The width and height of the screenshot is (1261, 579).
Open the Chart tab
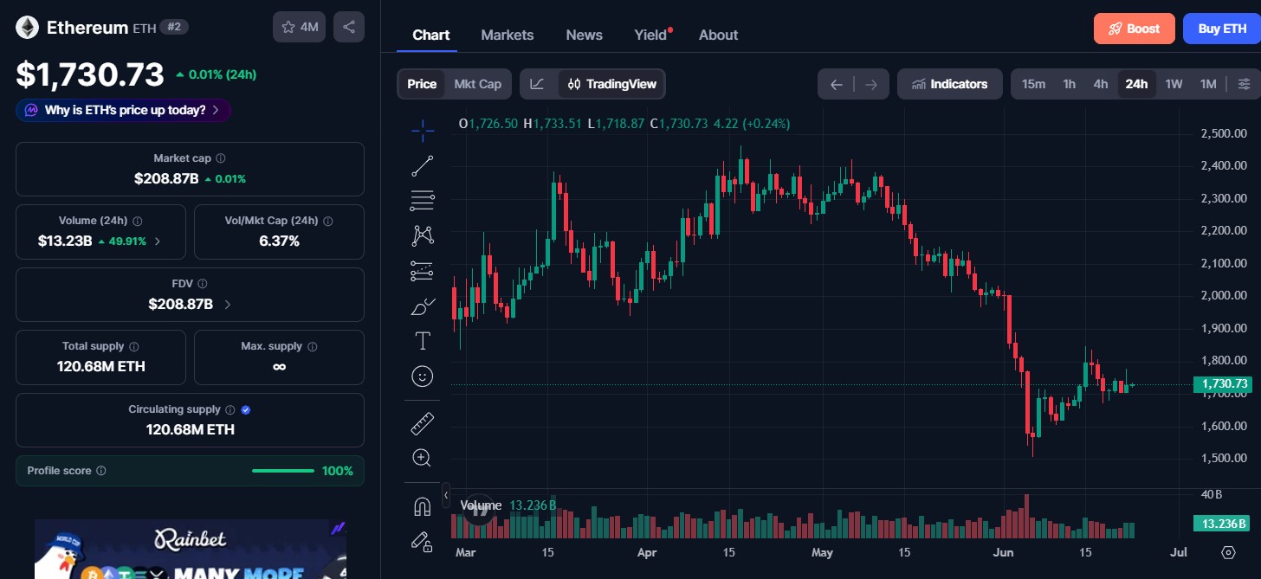(431, 35)
